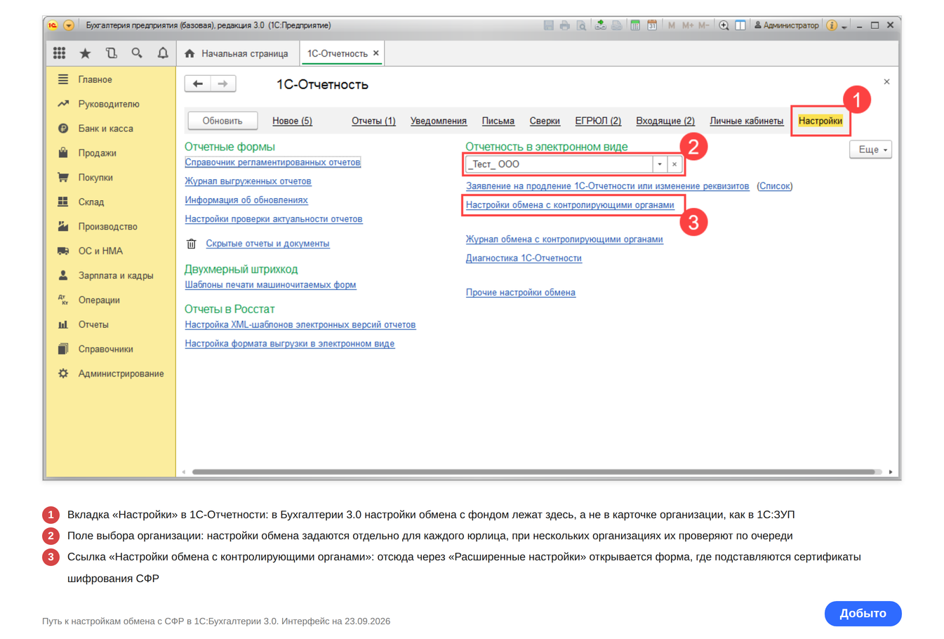Click the Обновить button

(222, 121)
